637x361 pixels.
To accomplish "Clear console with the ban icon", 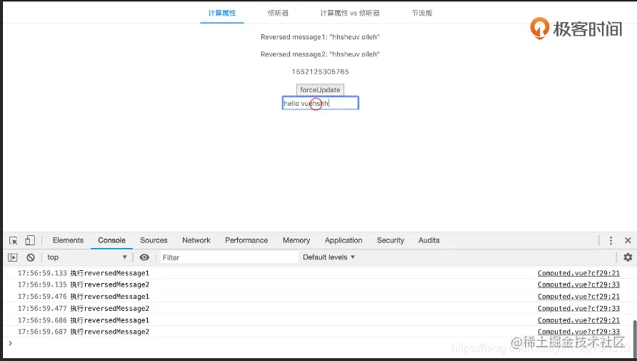I will pyautogui.click(x=31, y=257).
